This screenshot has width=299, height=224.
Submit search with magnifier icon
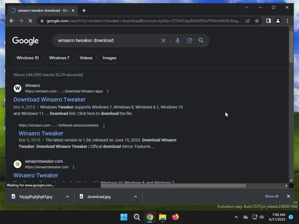click(x=201, y=40)
